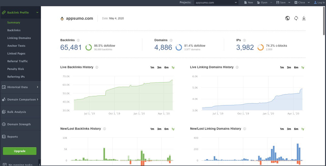
Task: Select 6m range for Live Backlinks History
Action: click(166, 68)
